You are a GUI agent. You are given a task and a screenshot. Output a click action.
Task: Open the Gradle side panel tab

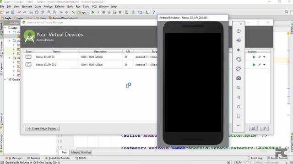click(292, 28)
